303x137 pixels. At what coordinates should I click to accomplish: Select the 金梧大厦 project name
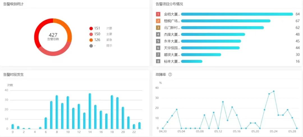tap(172, 14)
